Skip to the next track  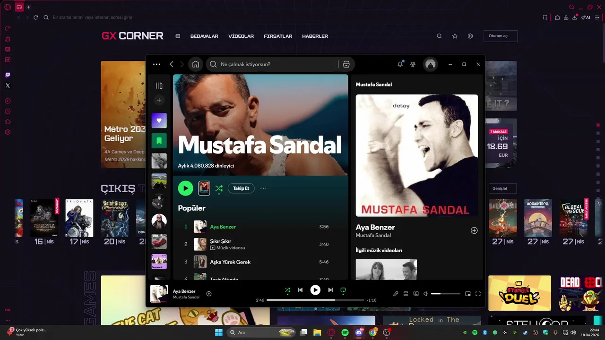(x=330, y=290)
